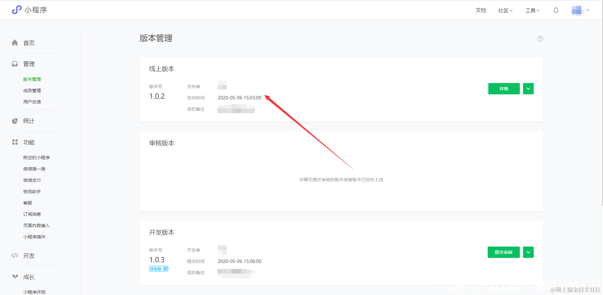Screen dimensions: 603x295
Task: Click the 成长 sprout icon
Action: [x=15, y=277]
